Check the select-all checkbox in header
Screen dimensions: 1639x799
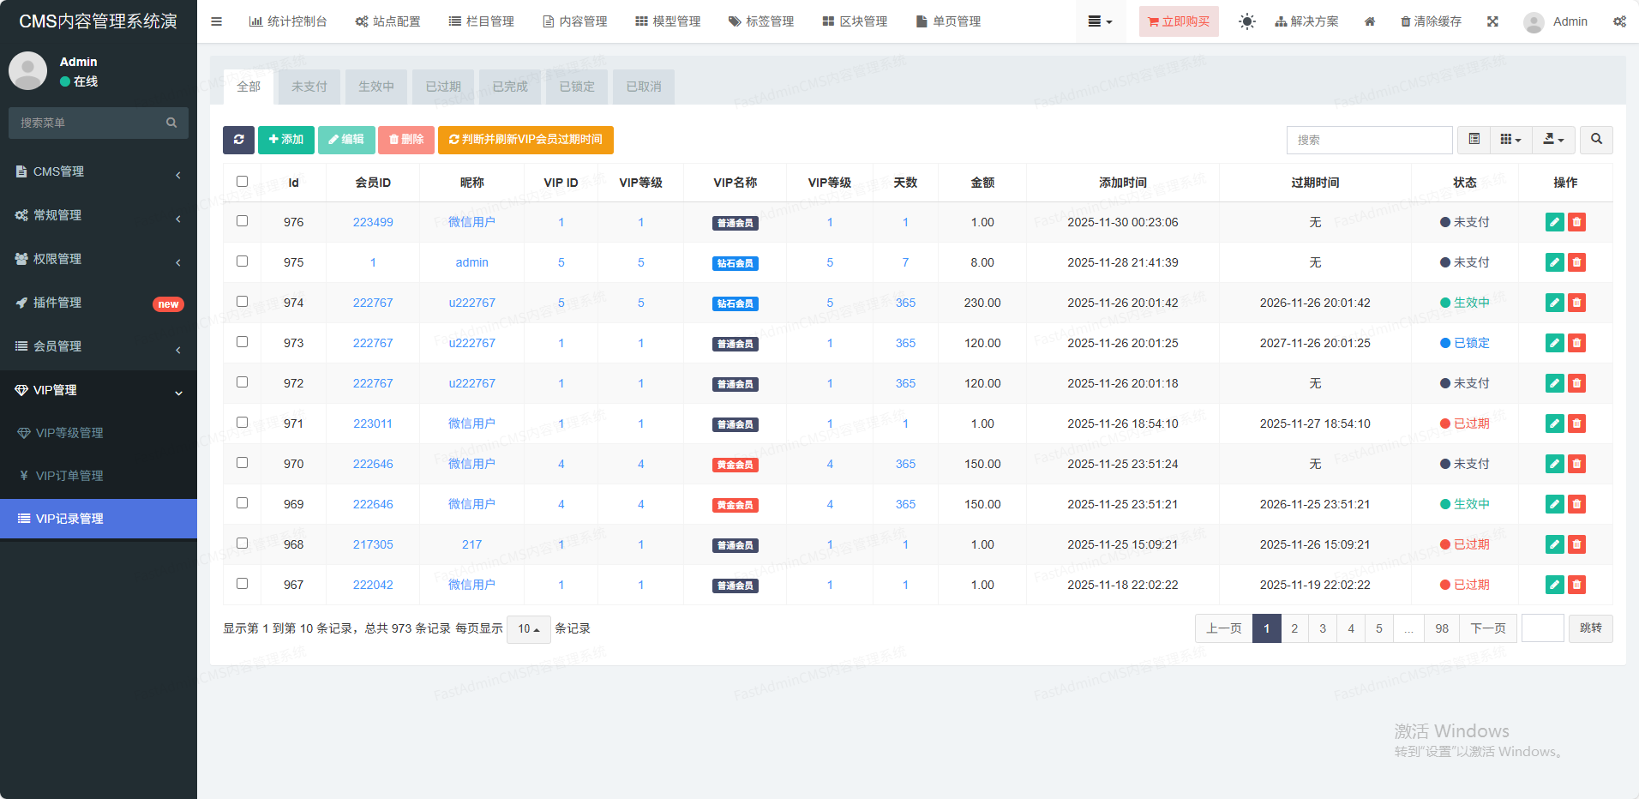tap(242, 182)
